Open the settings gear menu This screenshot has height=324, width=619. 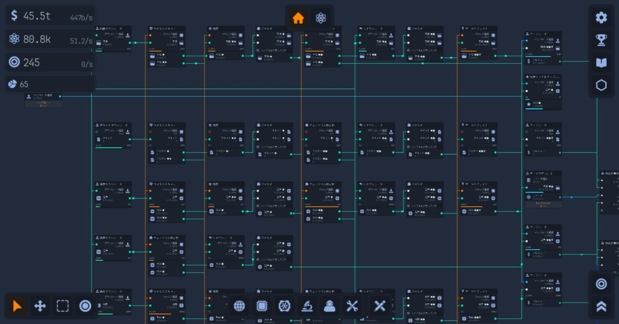(x=601, y=18)
